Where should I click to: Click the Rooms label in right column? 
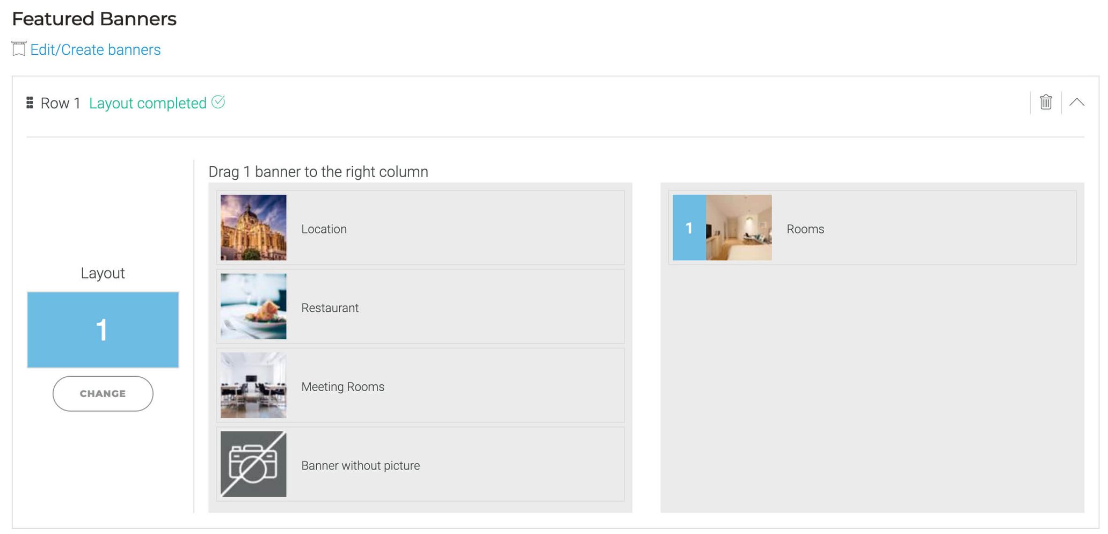(805, 229)
